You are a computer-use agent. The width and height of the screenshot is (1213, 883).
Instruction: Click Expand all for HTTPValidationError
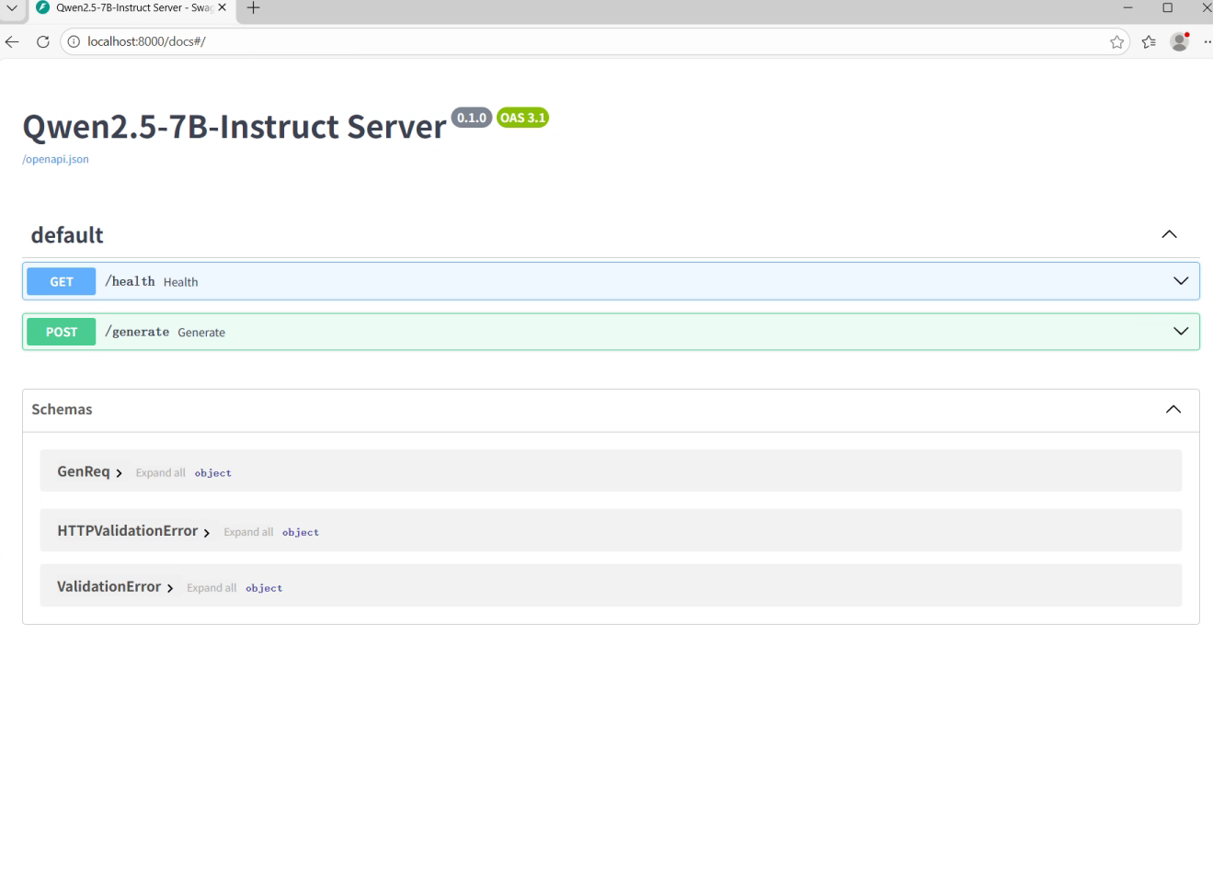tap(248, 532)
